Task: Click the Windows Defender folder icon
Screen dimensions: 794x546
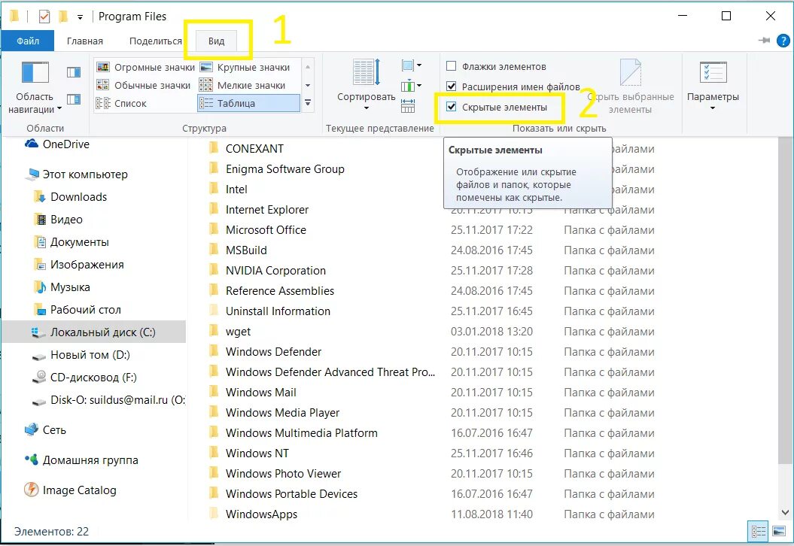Action: point(214,351)
